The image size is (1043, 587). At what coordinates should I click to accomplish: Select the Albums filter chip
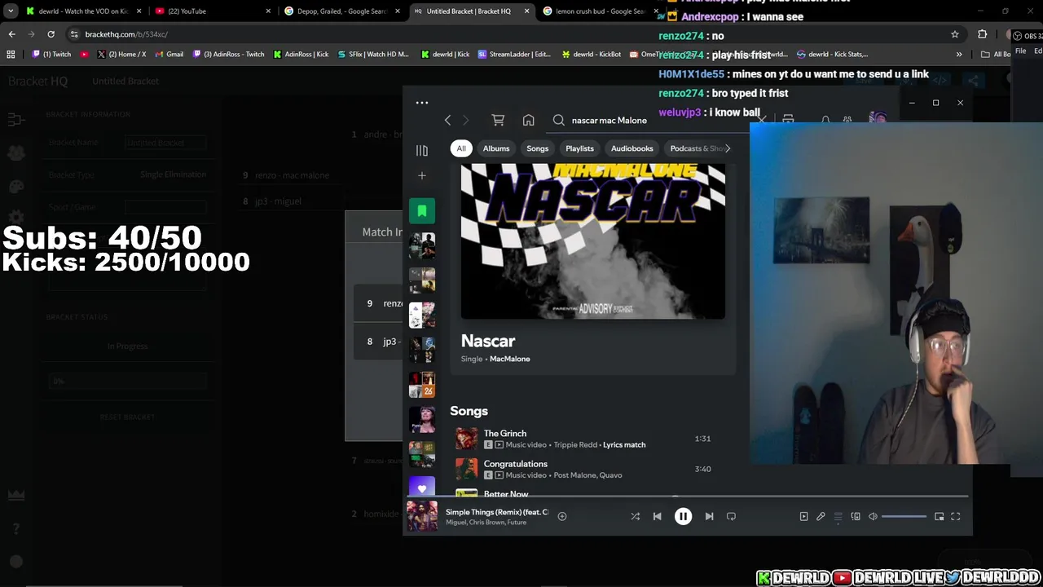[x=495, y=148]
